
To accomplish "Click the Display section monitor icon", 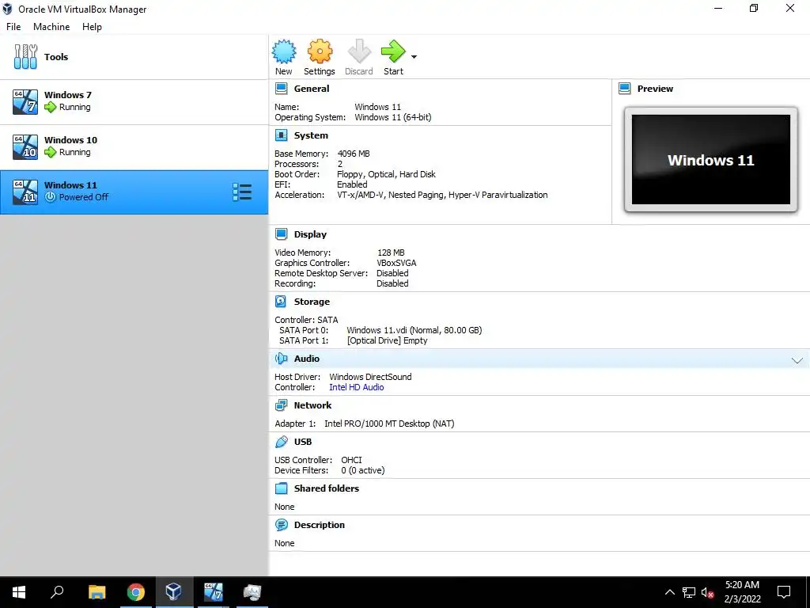I will coord(282,234).
